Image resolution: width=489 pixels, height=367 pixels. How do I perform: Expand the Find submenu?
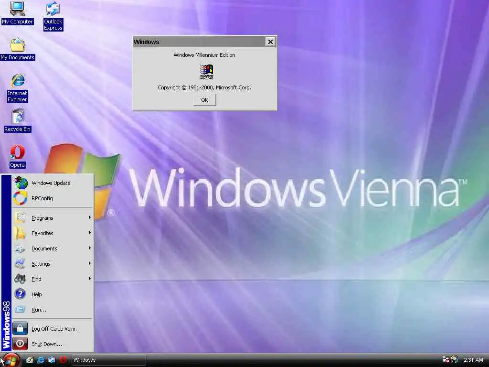pos(53,279)
